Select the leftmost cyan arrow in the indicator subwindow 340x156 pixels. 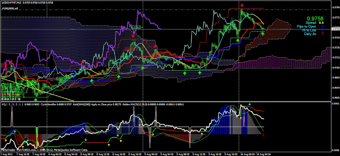[x=15, y=132]
